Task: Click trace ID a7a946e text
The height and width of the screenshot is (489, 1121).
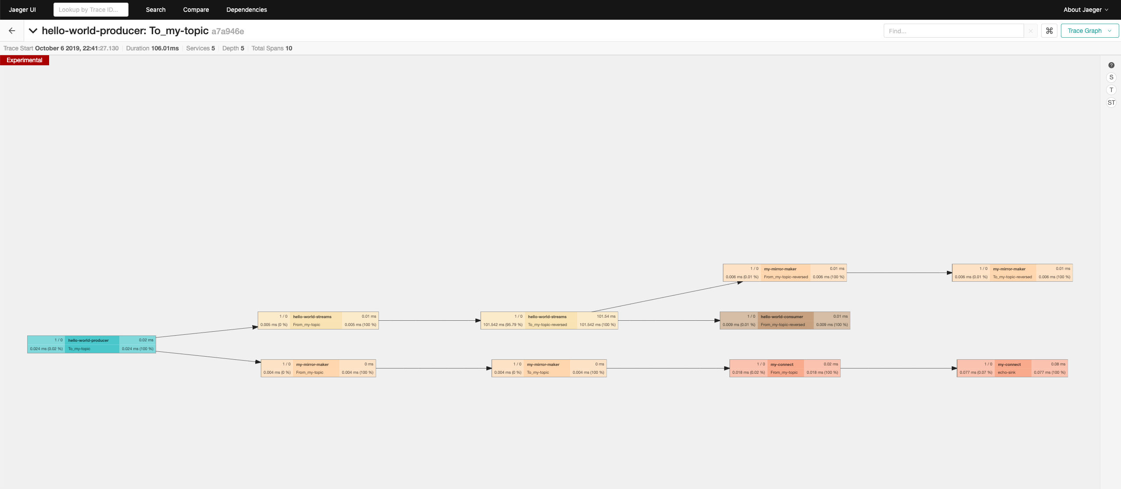Action: click(x=228, y=32)
